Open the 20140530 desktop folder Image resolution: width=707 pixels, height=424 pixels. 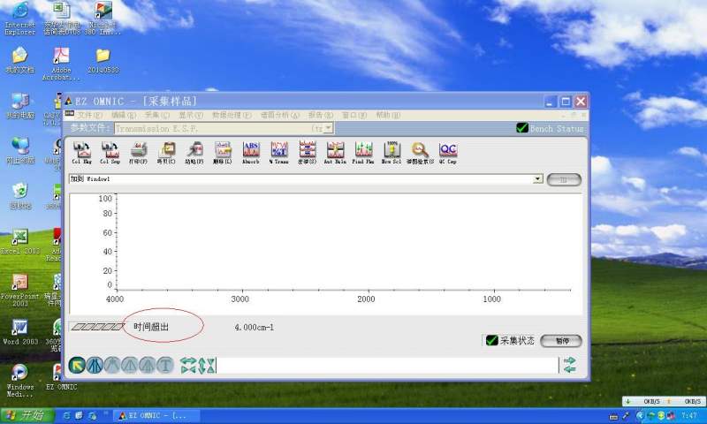point(103,61)
